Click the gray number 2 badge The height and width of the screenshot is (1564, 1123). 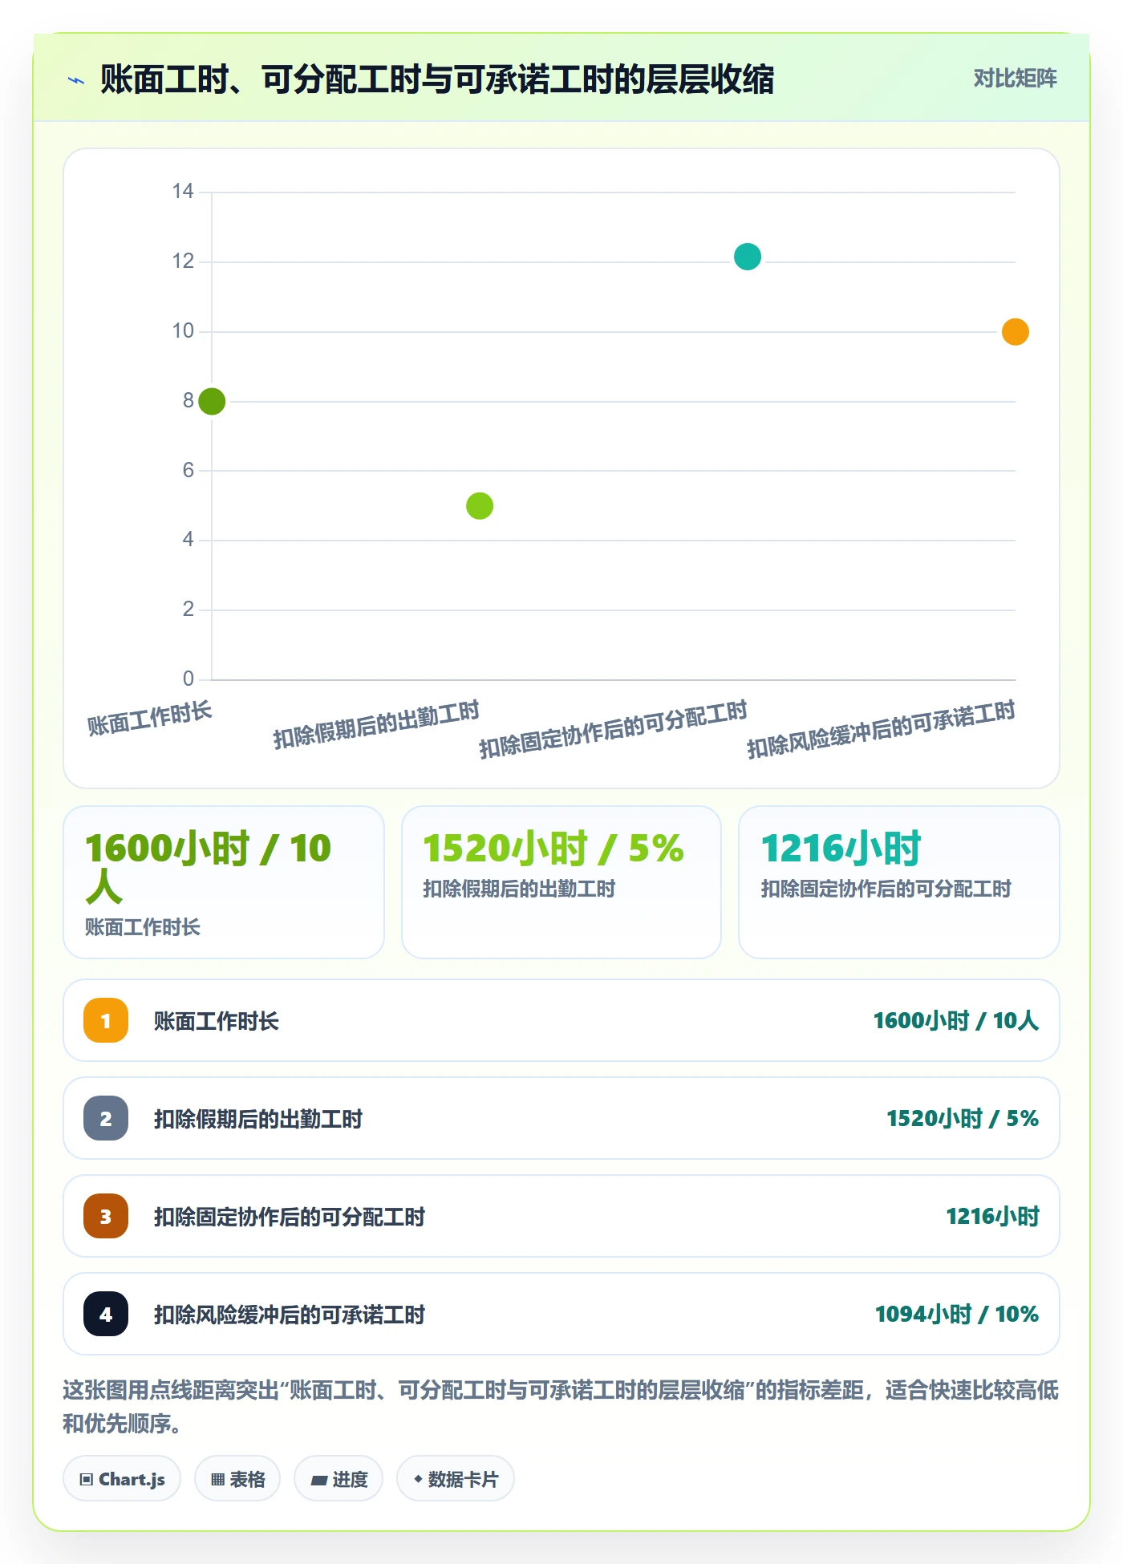coord(106,1118)
